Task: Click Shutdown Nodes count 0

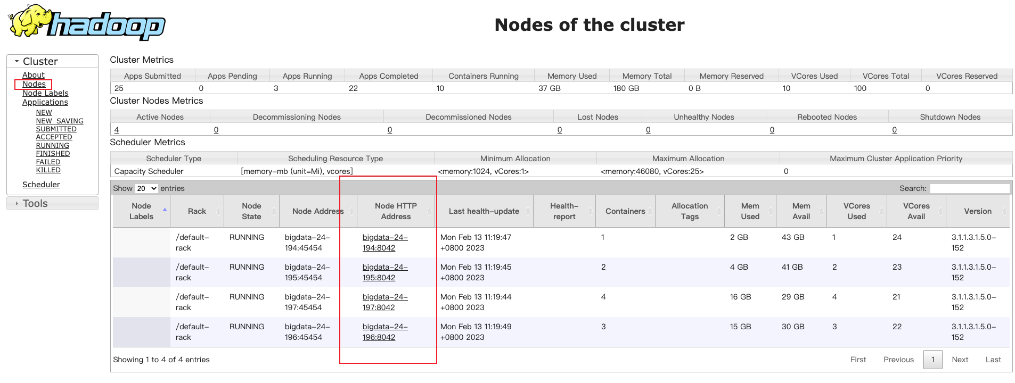Action: (x=895, y=130)
